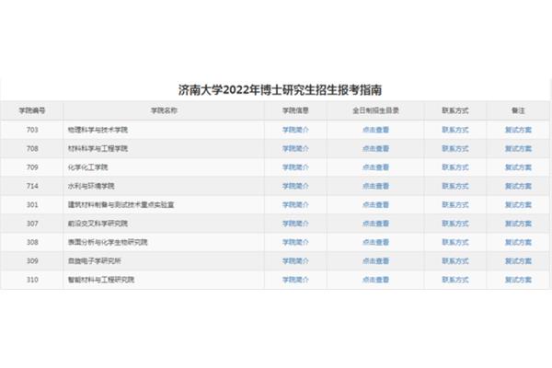Click code 308 cell
The width and height of the screenshot is (552, 368).
[x=31, y=242]
